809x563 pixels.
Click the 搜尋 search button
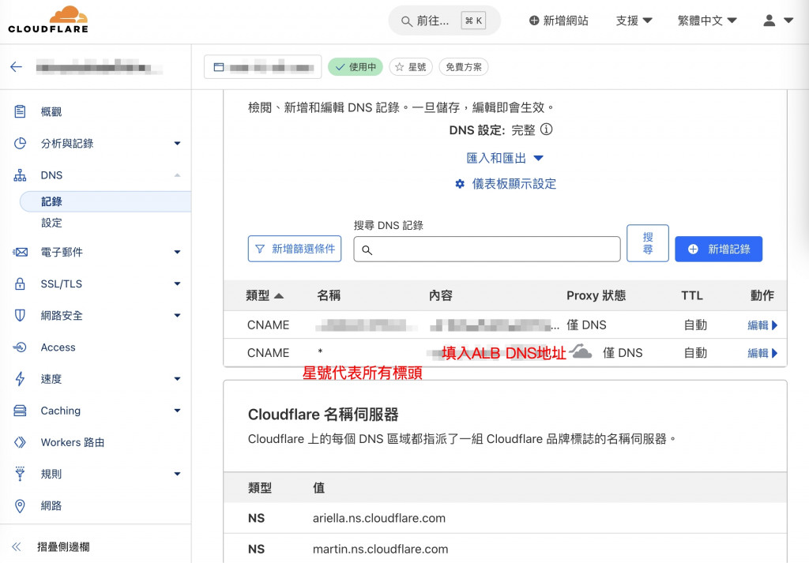648,243
